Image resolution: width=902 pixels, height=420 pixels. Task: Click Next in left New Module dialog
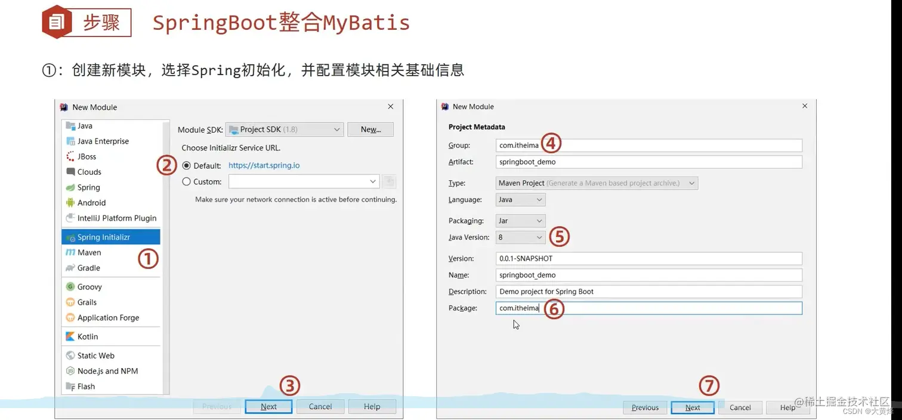coord(268,406)
